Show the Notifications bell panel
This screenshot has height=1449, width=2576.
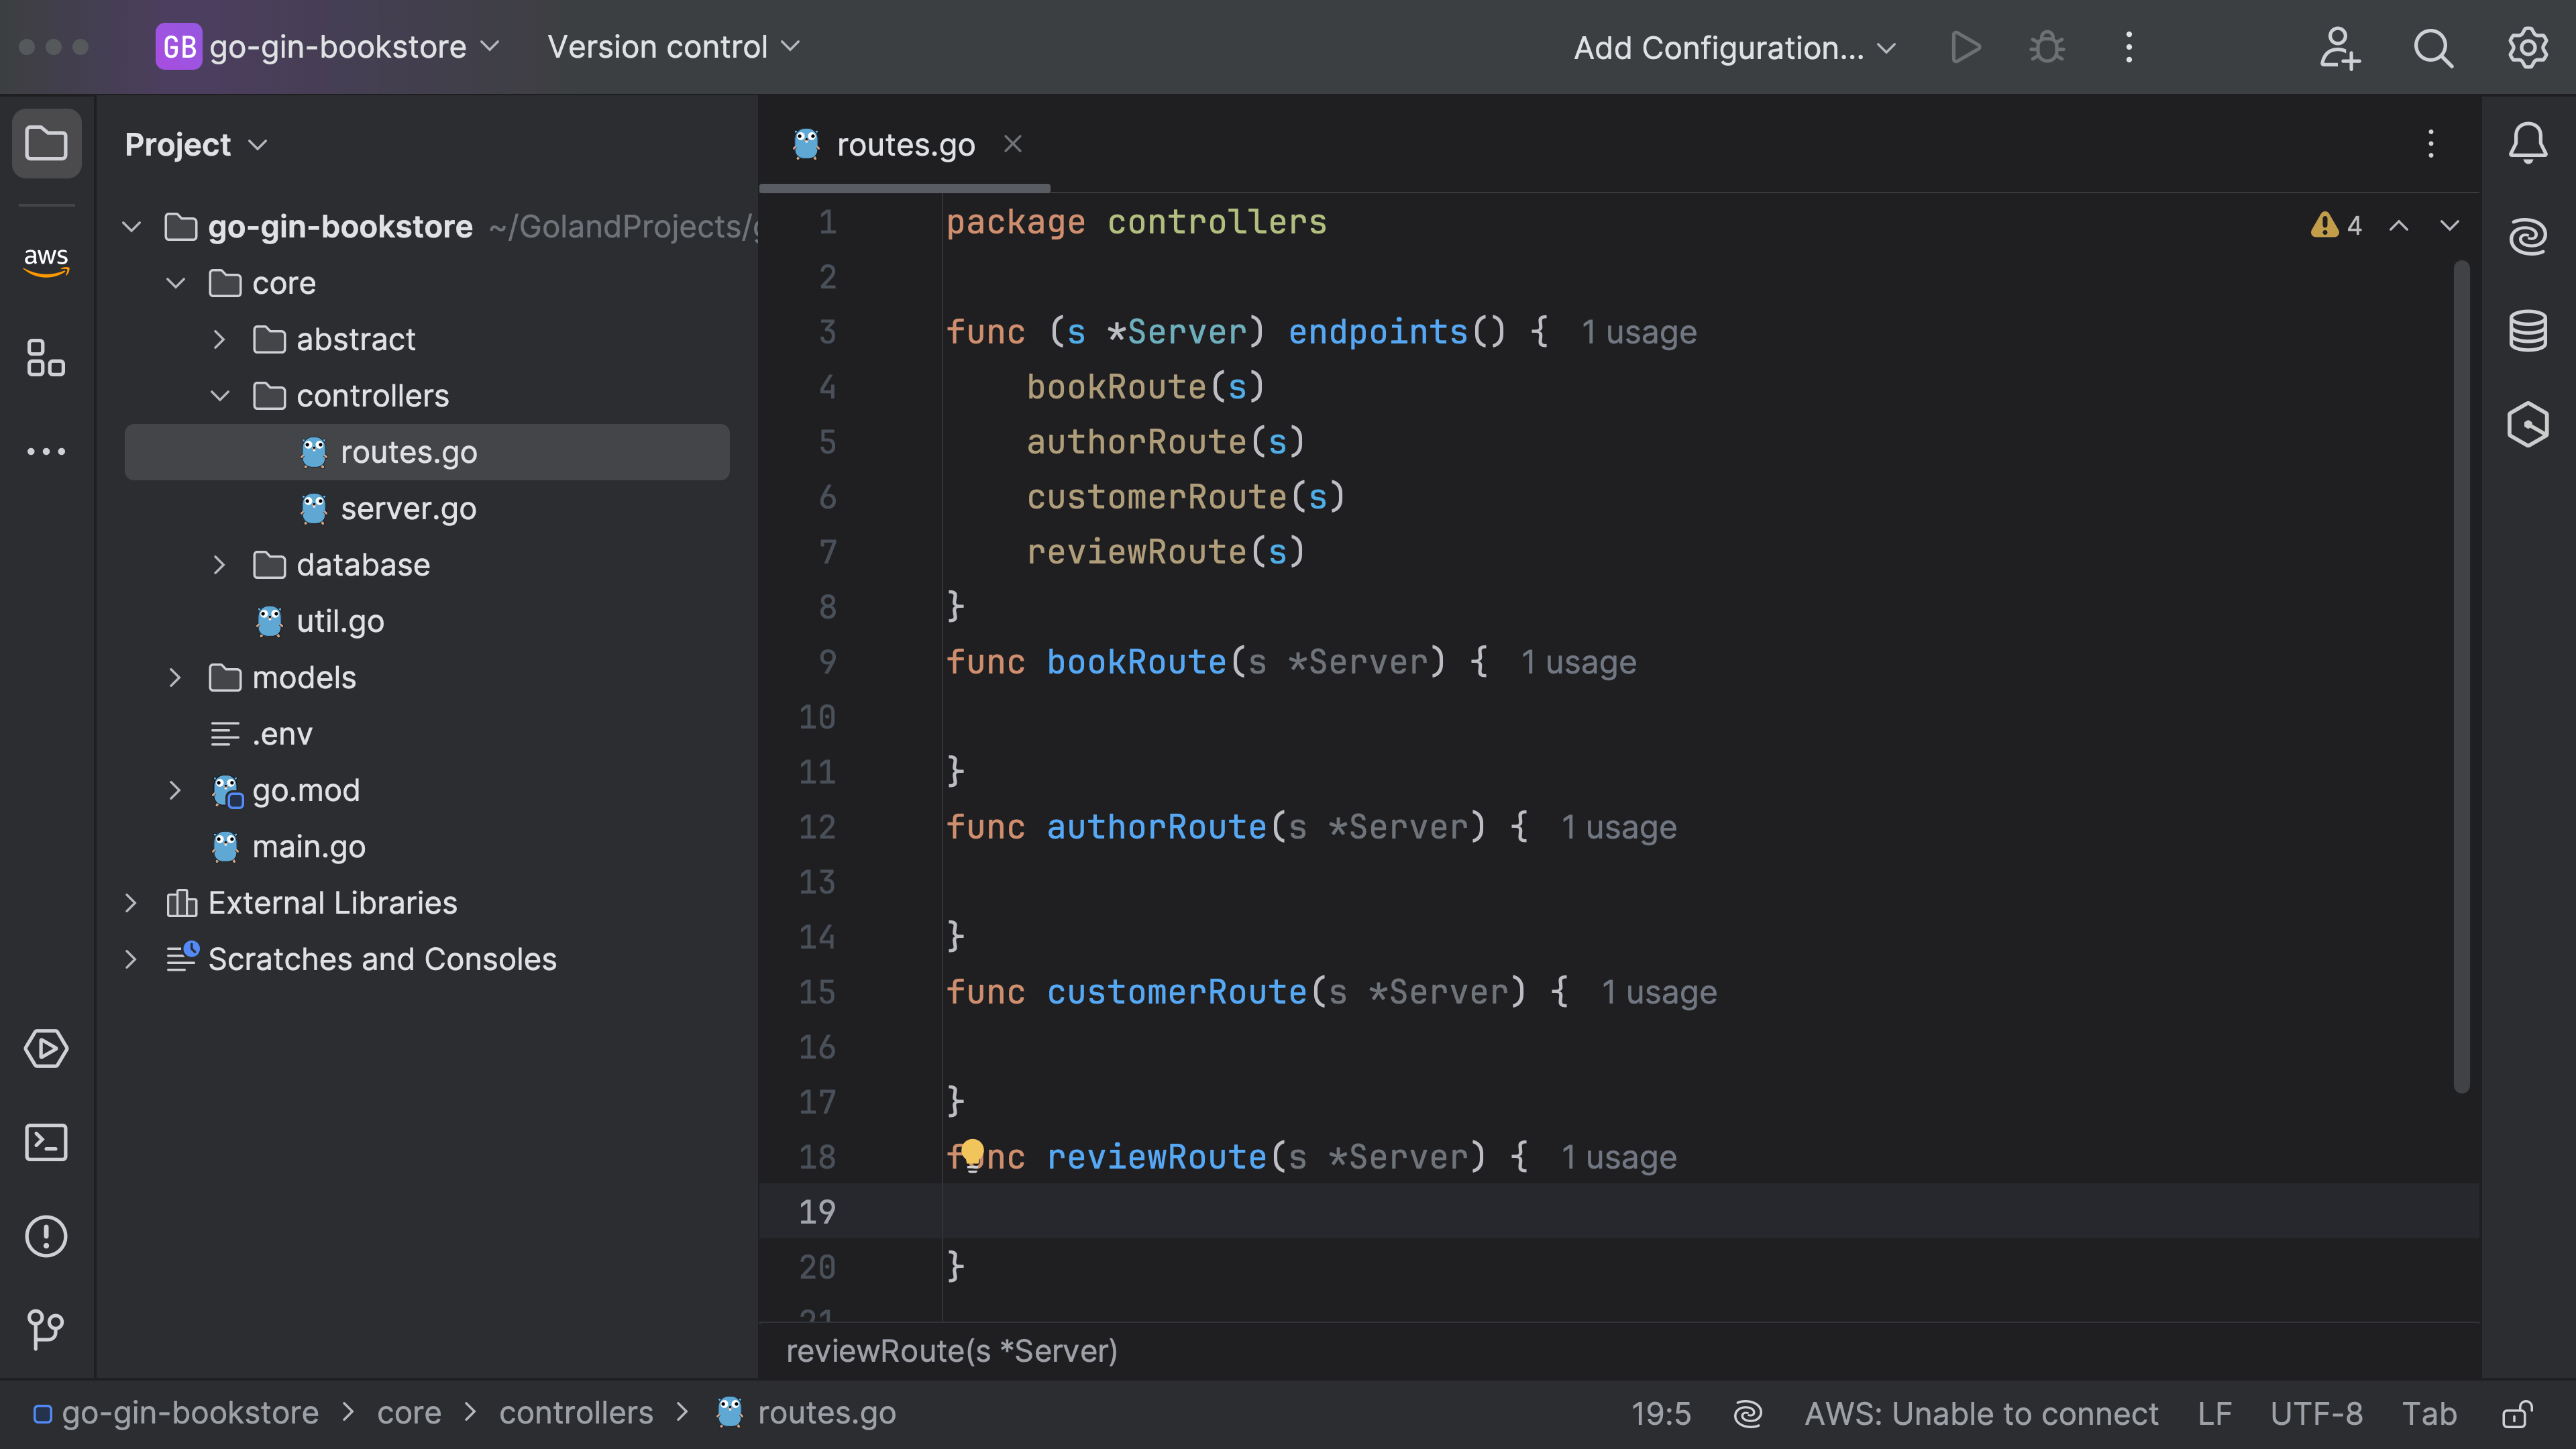2527,143
